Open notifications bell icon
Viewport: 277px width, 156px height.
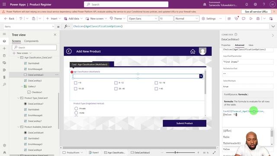[x=247, y=4]
